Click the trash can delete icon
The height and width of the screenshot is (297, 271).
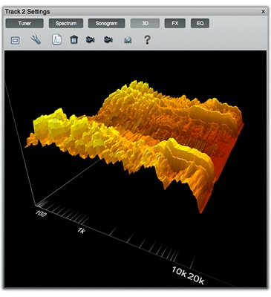(x=74, y=39)
